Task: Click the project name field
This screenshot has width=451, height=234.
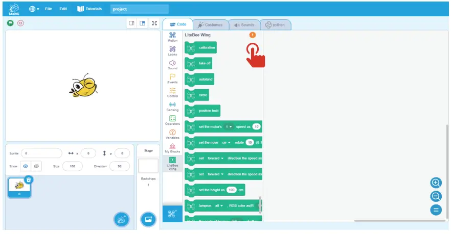Action: click(140, 9)
